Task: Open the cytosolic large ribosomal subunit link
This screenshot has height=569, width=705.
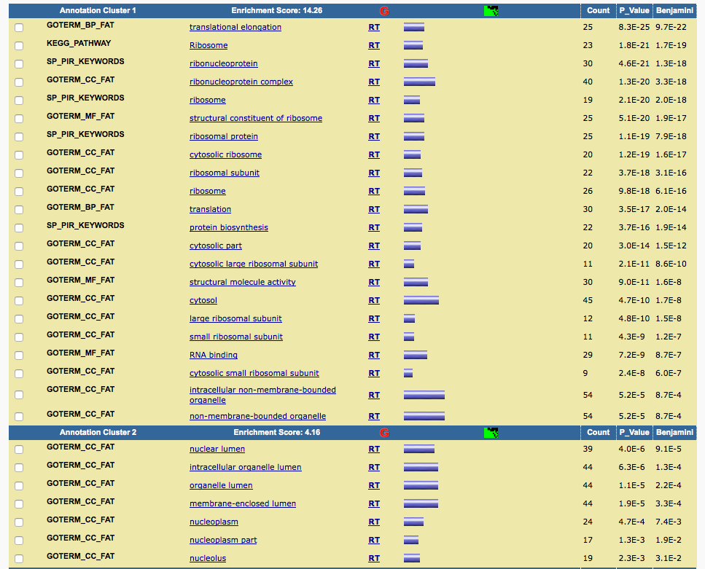Action: point(254,264)
